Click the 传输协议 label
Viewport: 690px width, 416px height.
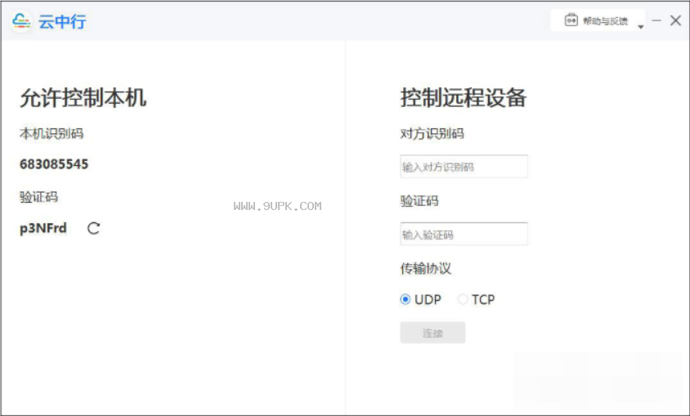click(426, 268)
